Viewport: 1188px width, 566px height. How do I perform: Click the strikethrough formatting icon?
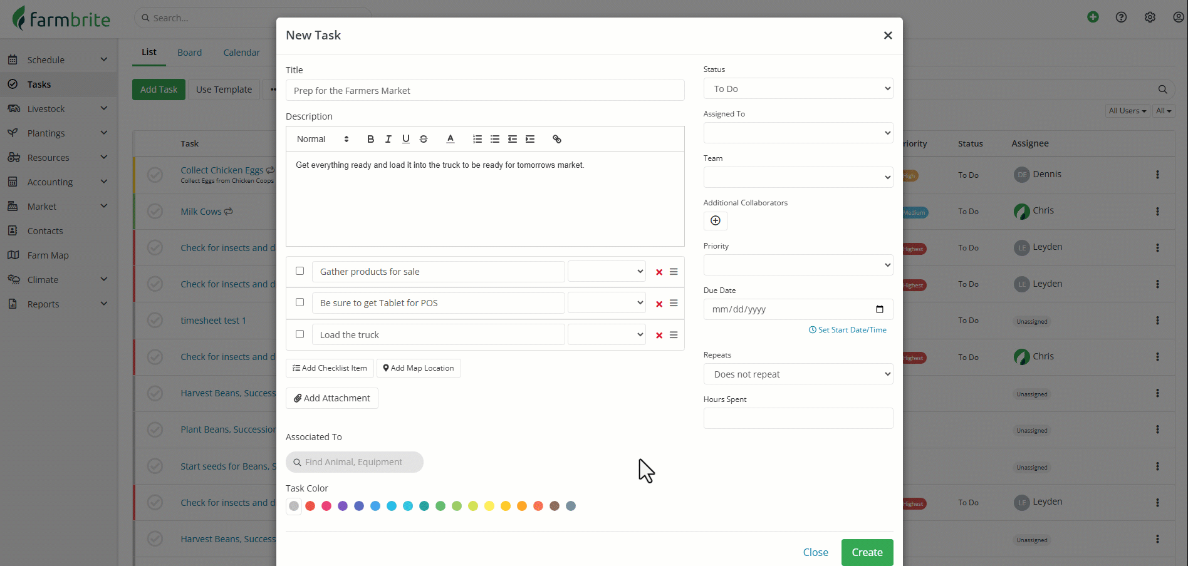(x=424, y=139)
